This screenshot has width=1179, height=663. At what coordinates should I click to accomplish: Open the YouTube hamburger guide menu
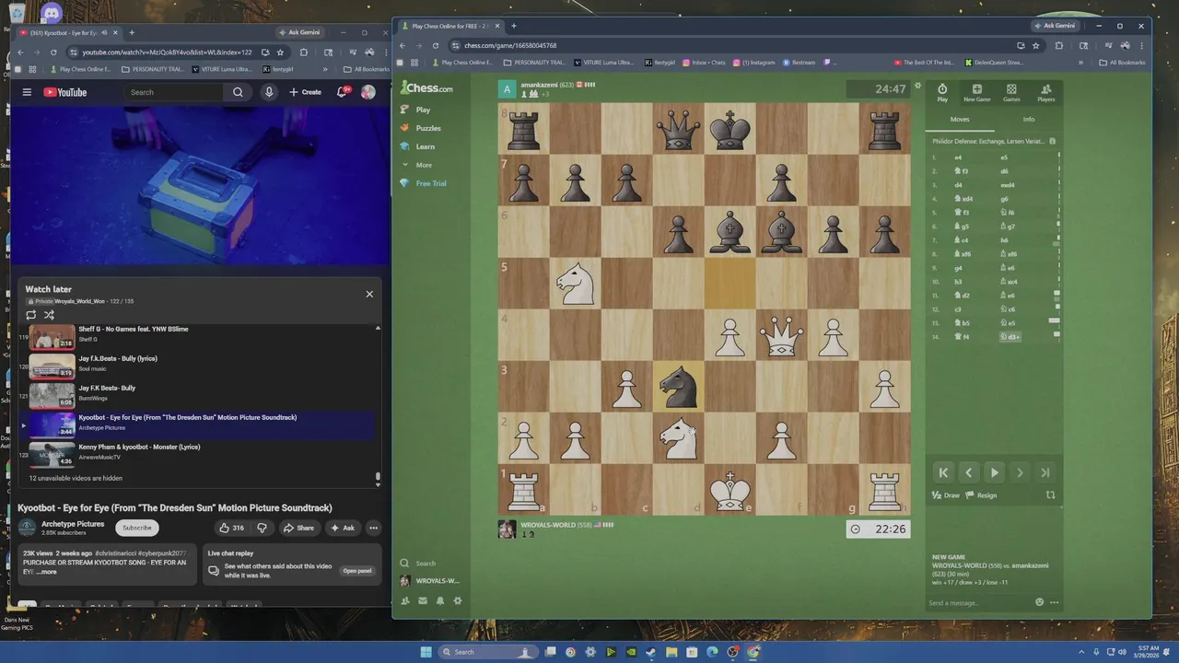(27, 92)
